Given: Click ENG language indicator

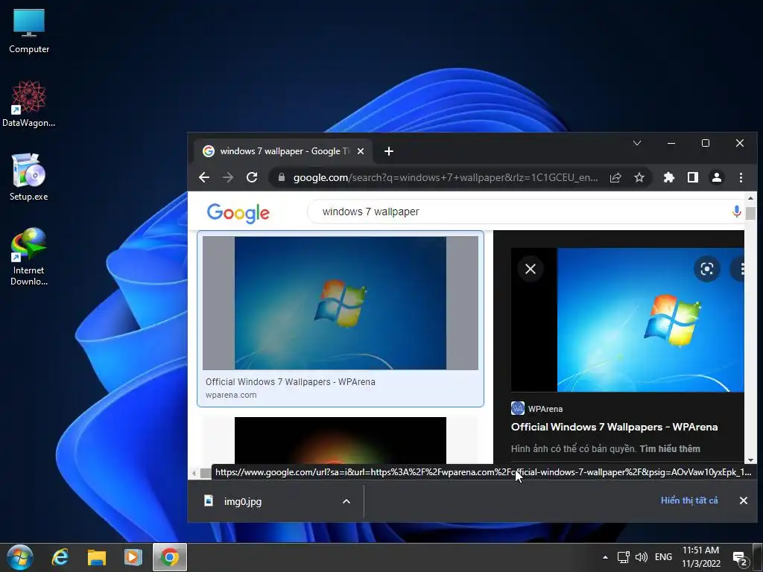Looking at the screenshot, I should click(x=663, y=557).
